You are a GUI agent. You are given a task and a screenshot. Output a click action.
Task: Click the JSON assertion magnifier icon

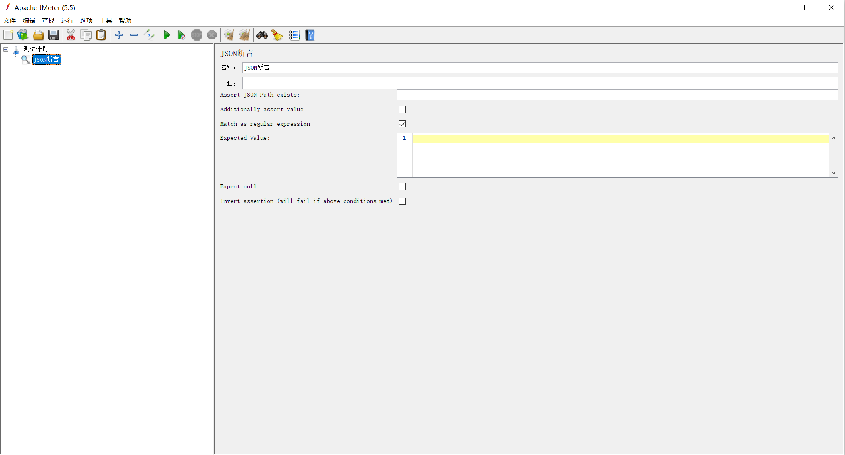[x=26, y=60]
